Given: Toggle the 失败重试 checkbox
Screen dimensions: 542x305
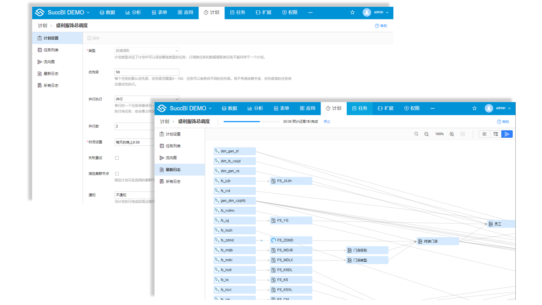Looking at the screenshot, I should [x=117, y=158].
